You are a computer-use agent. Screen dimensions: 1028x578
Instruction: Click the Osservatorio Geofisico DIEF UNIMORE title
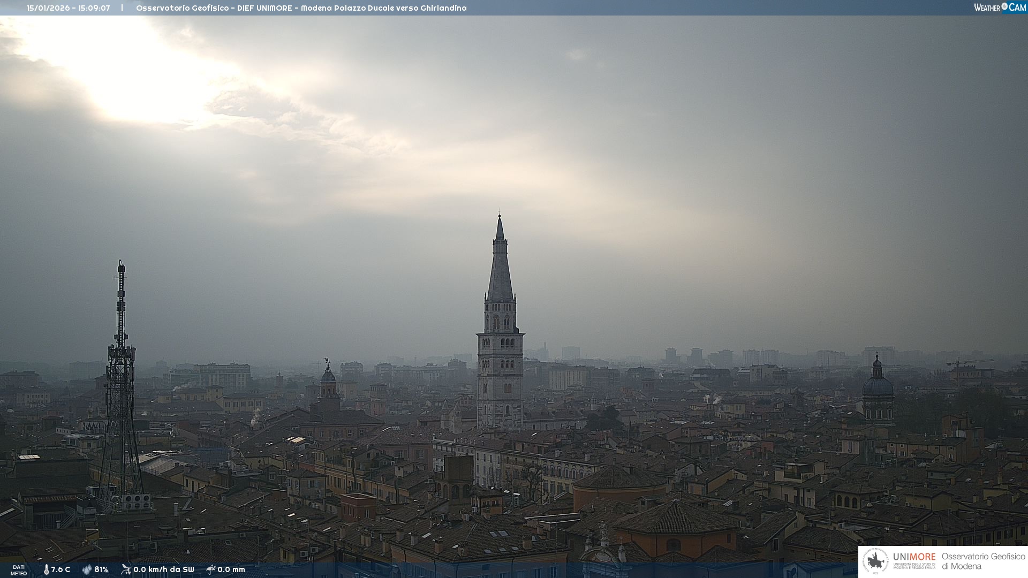pos(301,8)
